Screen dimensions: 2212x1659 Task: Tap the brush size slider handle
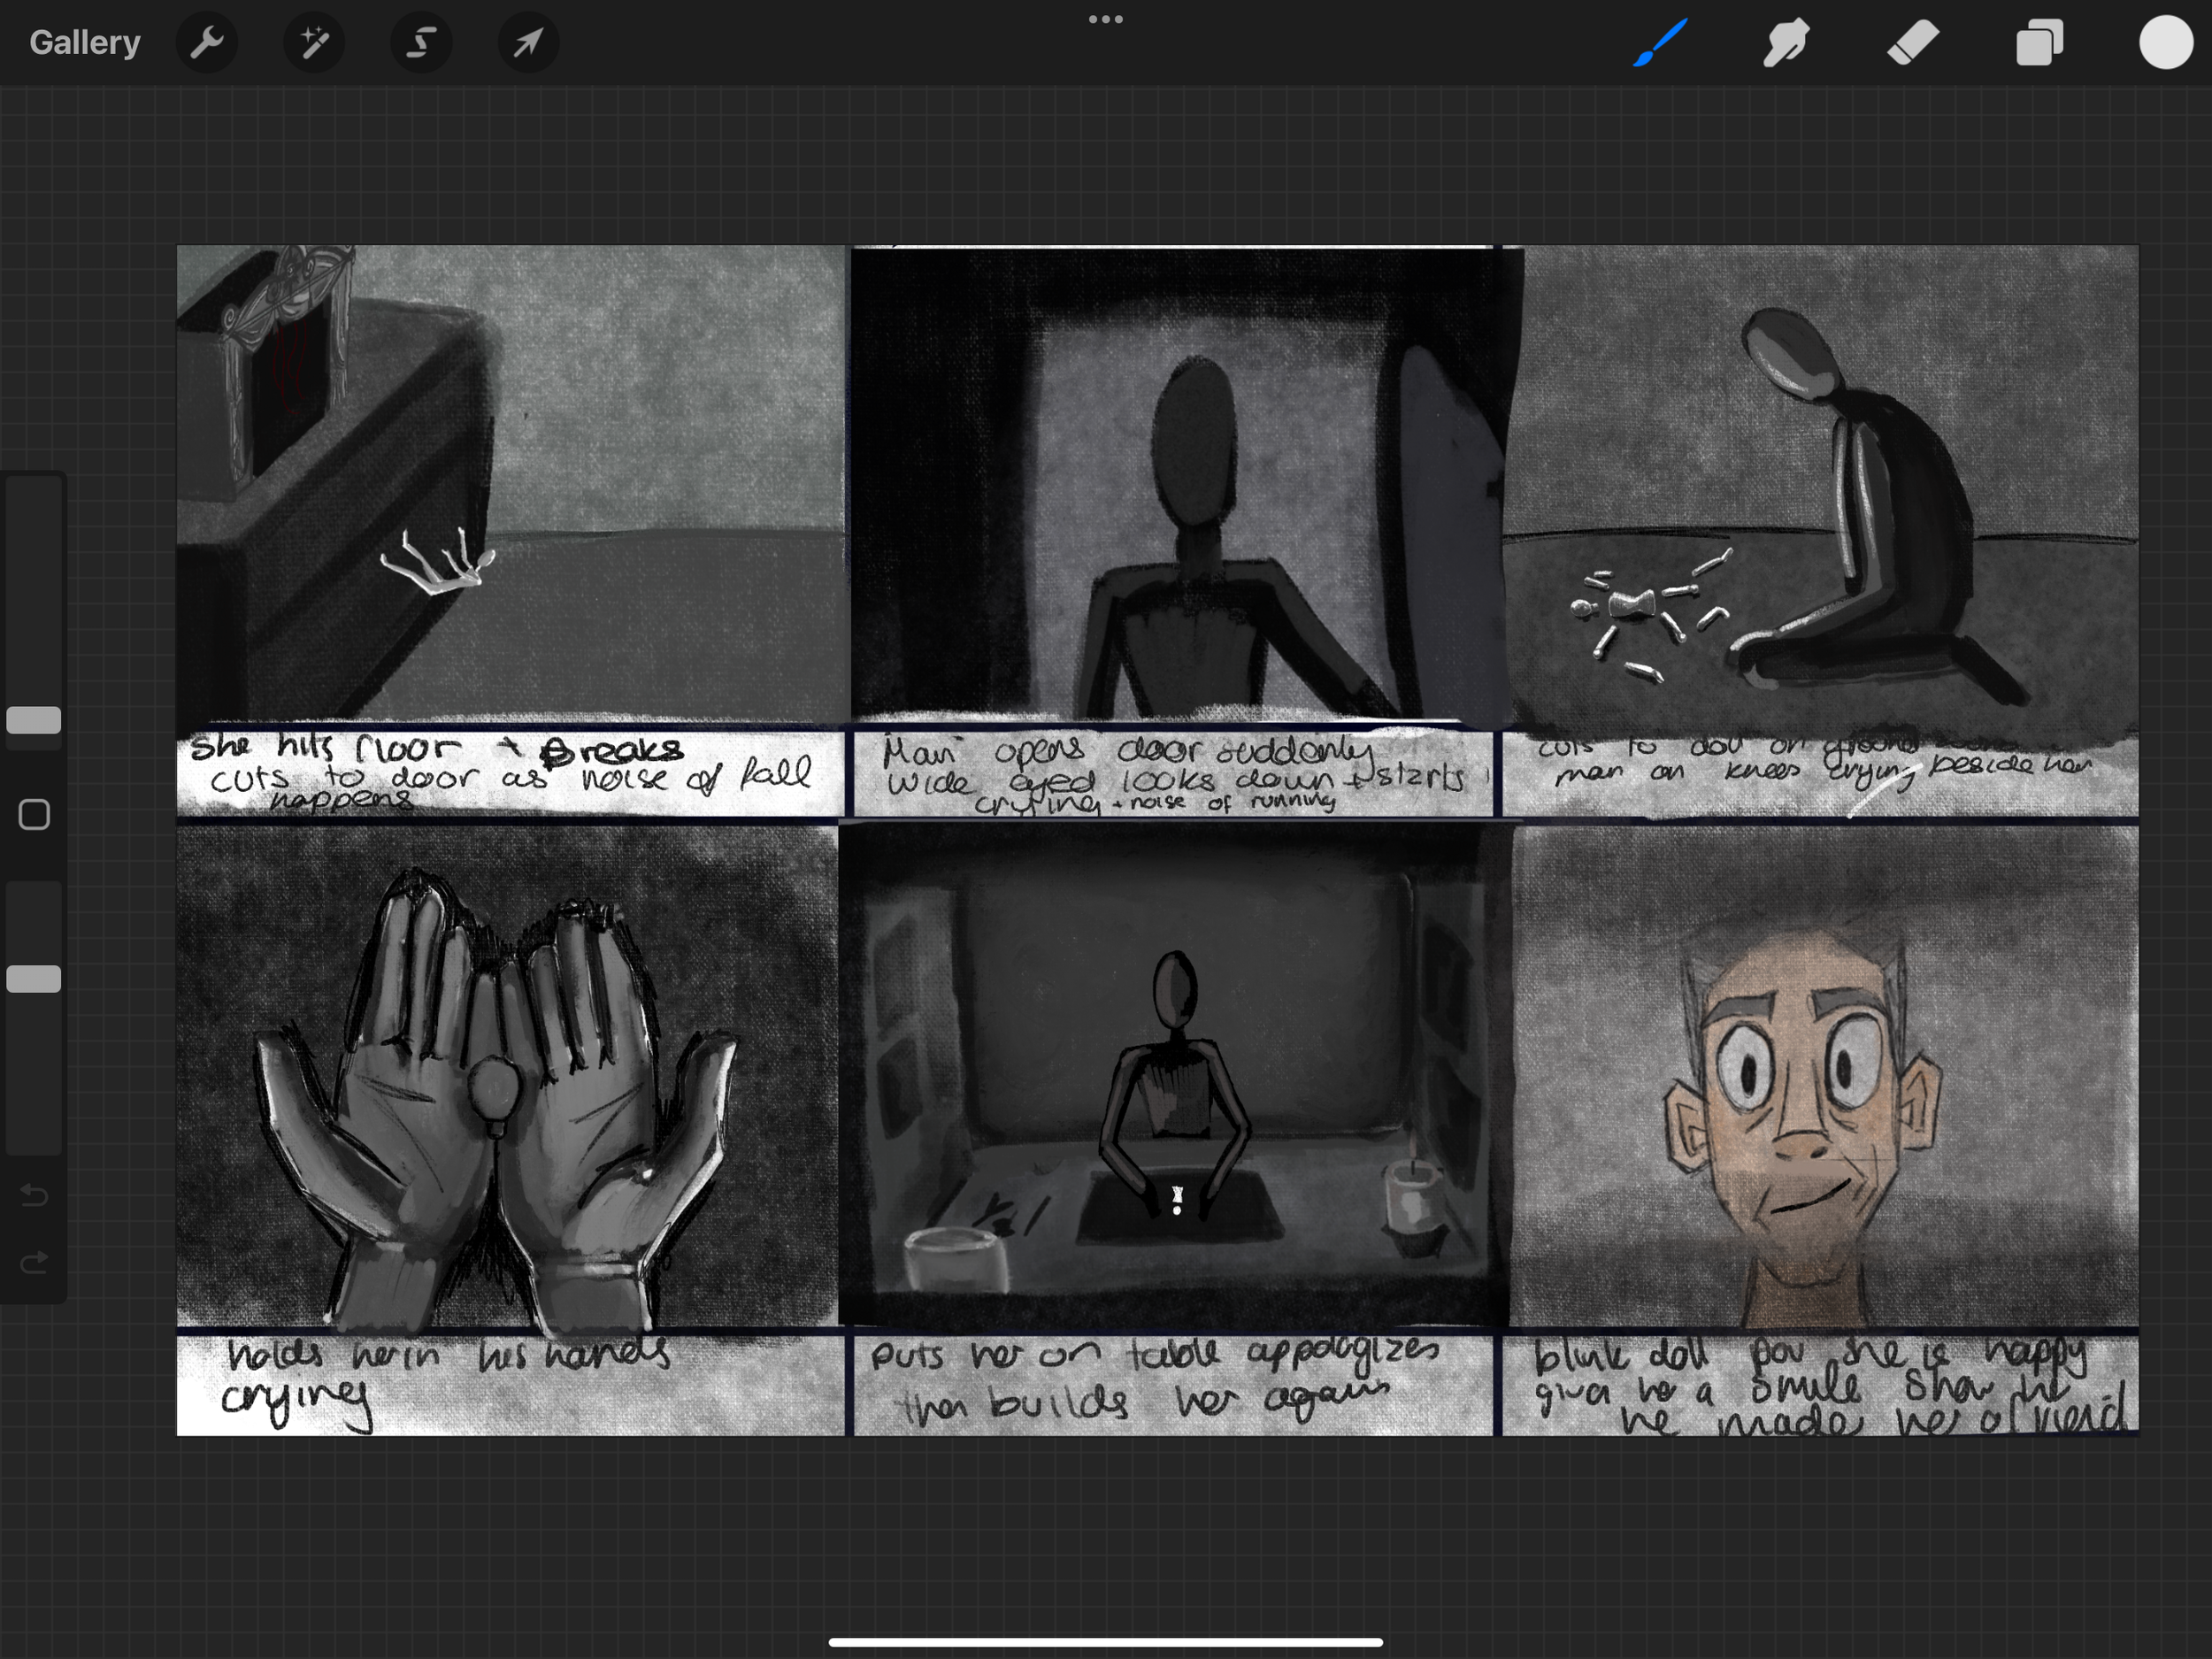tap(34, 720)
